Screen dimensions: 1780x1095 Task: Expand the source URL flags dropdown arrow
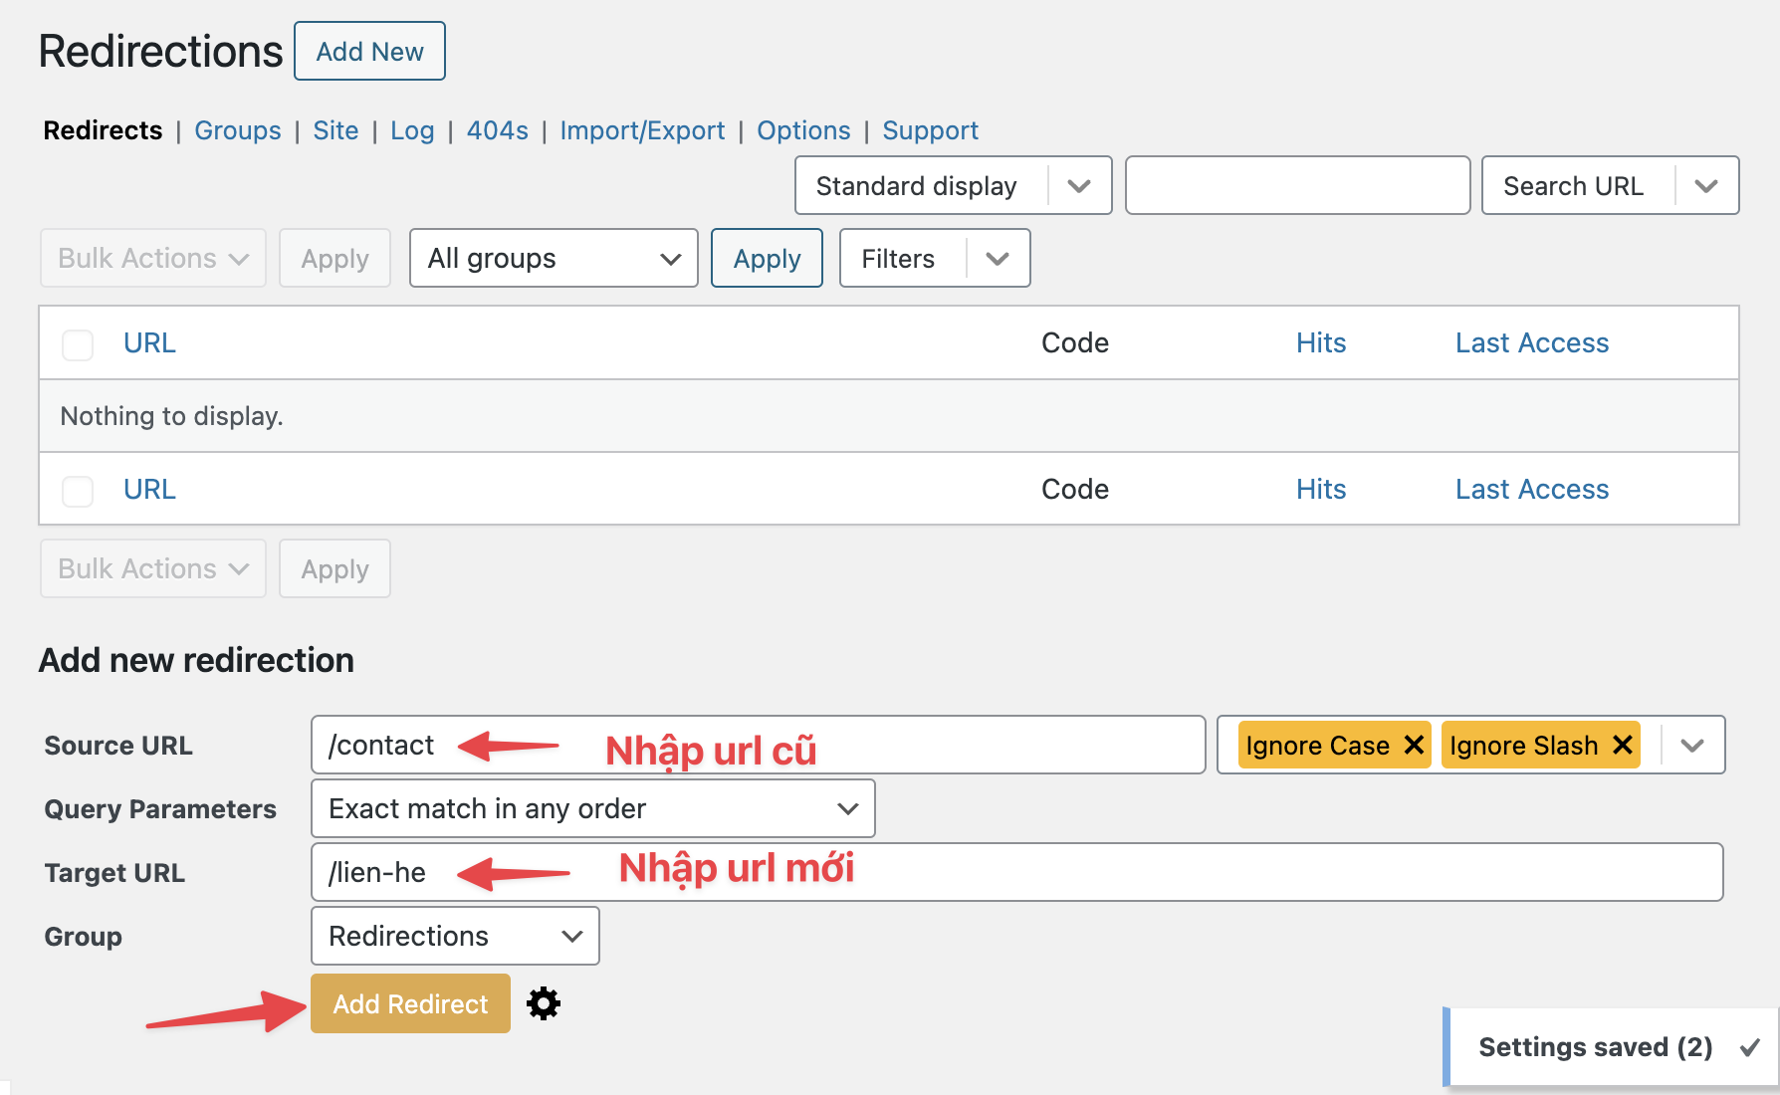(1692, 745)
